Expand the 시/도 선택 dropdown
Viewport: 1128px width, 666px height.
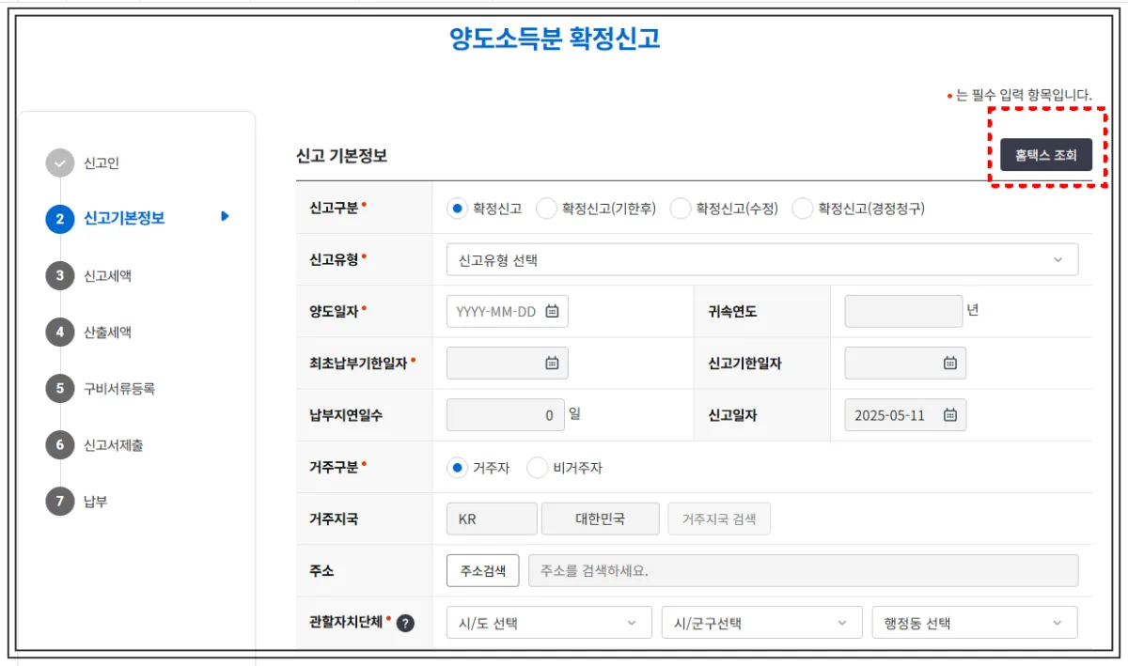coord(548,622)
